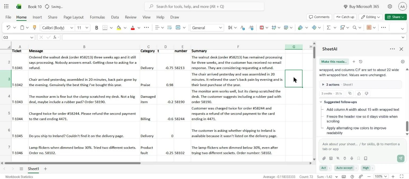
Task: Click thumbs down on SheetAI response
Action: [x=366, y=93]
